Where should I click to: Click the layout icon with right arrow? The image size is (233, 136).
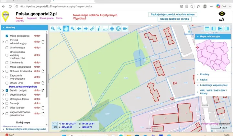click(220, 28)
